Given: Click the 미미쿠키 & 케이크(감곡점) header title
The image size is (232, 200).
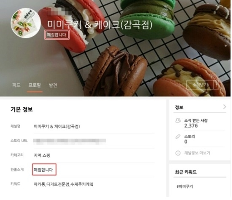Looking at the screenshot, I should 100,25.
